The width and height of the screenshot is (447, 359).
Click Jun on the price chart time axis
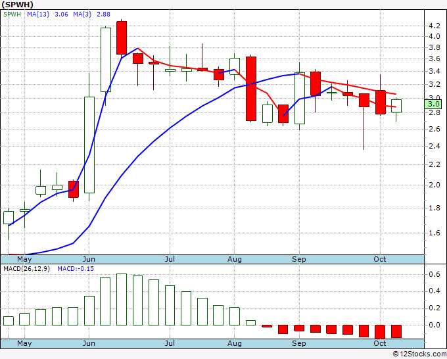coord(89,260)
